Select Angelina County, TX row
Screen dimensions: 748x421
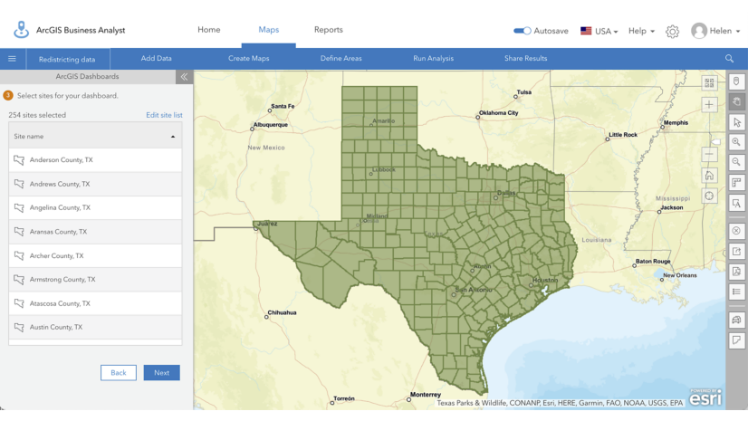tap(95, 208)
